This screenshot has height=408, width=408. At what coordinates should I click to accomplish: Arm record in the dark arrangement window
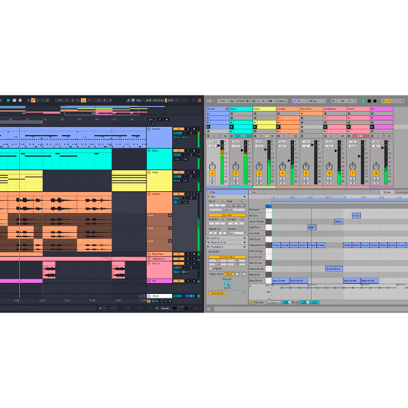point(20,100)
